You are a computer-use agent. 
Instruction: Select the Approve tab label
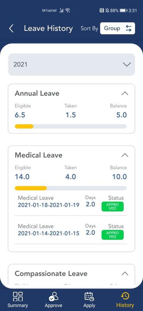[53, 306]
